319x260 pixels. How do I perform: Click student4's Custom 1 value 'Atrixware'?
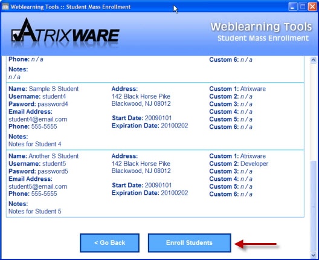tap(253, 89)
